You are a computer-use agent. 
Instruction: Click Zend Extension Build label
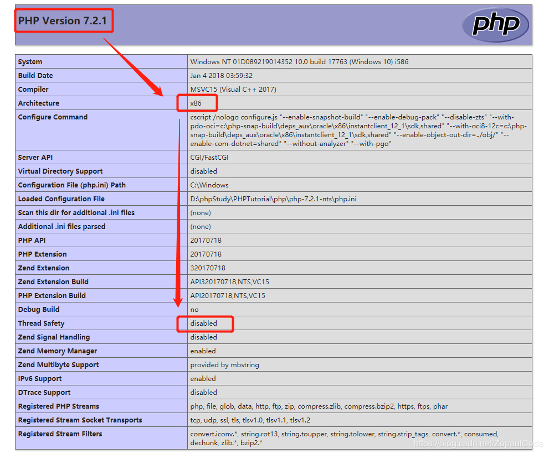[53, 282]
